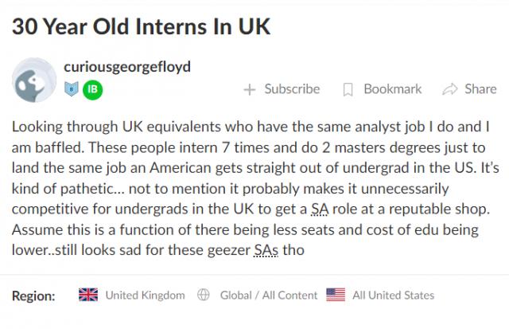Subscribe to this thread via Subscribe text
The width and height of the screenshot is (509, 329).
pyautogui.click(x=292, y=89)
